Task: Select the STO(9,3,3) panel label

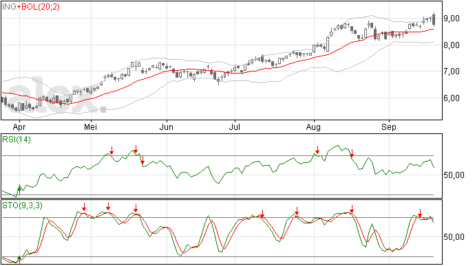Action: click(x=22, y=206)
